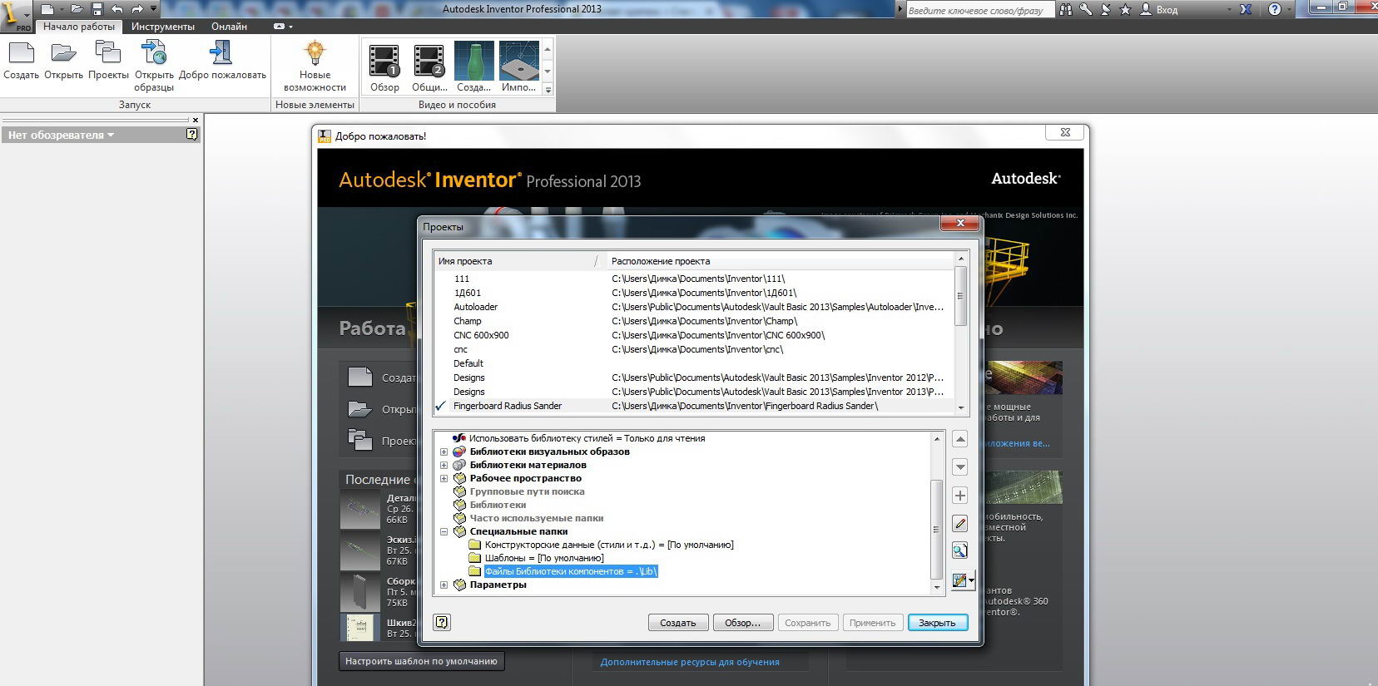Select project 1Д601 in list
This screenshot has height=686, width=1378.
pyautogui.click(x=693, y=293)
